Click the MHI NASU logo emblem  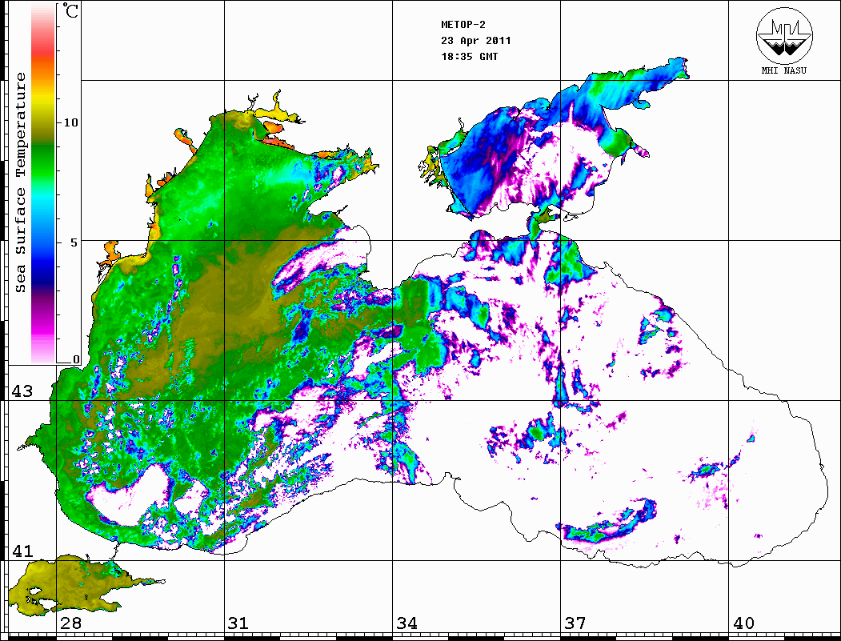pyautogui.click(x=783, y=38)
